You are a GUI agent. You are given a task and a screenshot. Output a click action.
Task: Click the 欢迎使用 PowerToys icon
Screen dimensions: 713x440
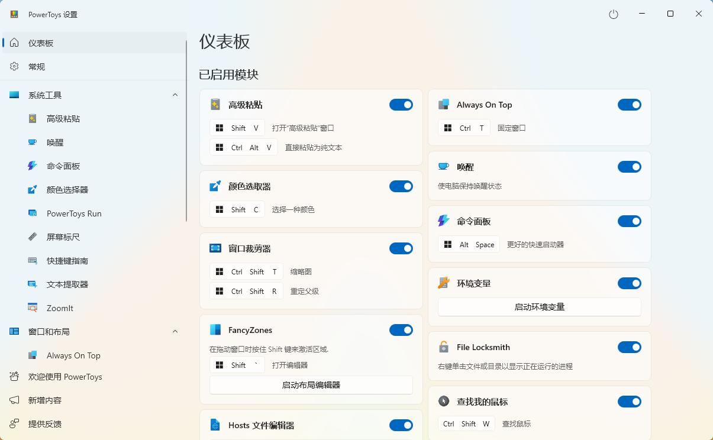coord(14,377)
